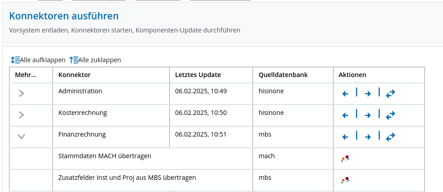The height and width of the screenshot is (192, 443).
Task: Click right arrow icon in Kostenrechnung row
Action: click(367, 115)
